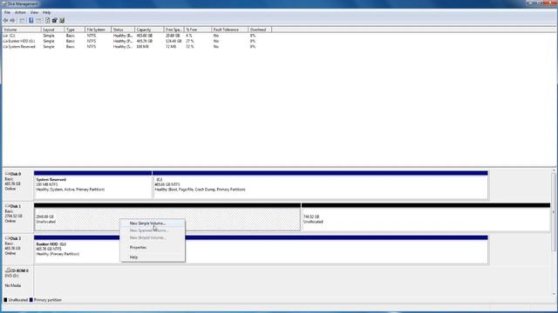Image resolution: width=558 pixels, height=313 pixels.
Task: Click the No Media text under CD-ROM 0
Action: point(13,285)
